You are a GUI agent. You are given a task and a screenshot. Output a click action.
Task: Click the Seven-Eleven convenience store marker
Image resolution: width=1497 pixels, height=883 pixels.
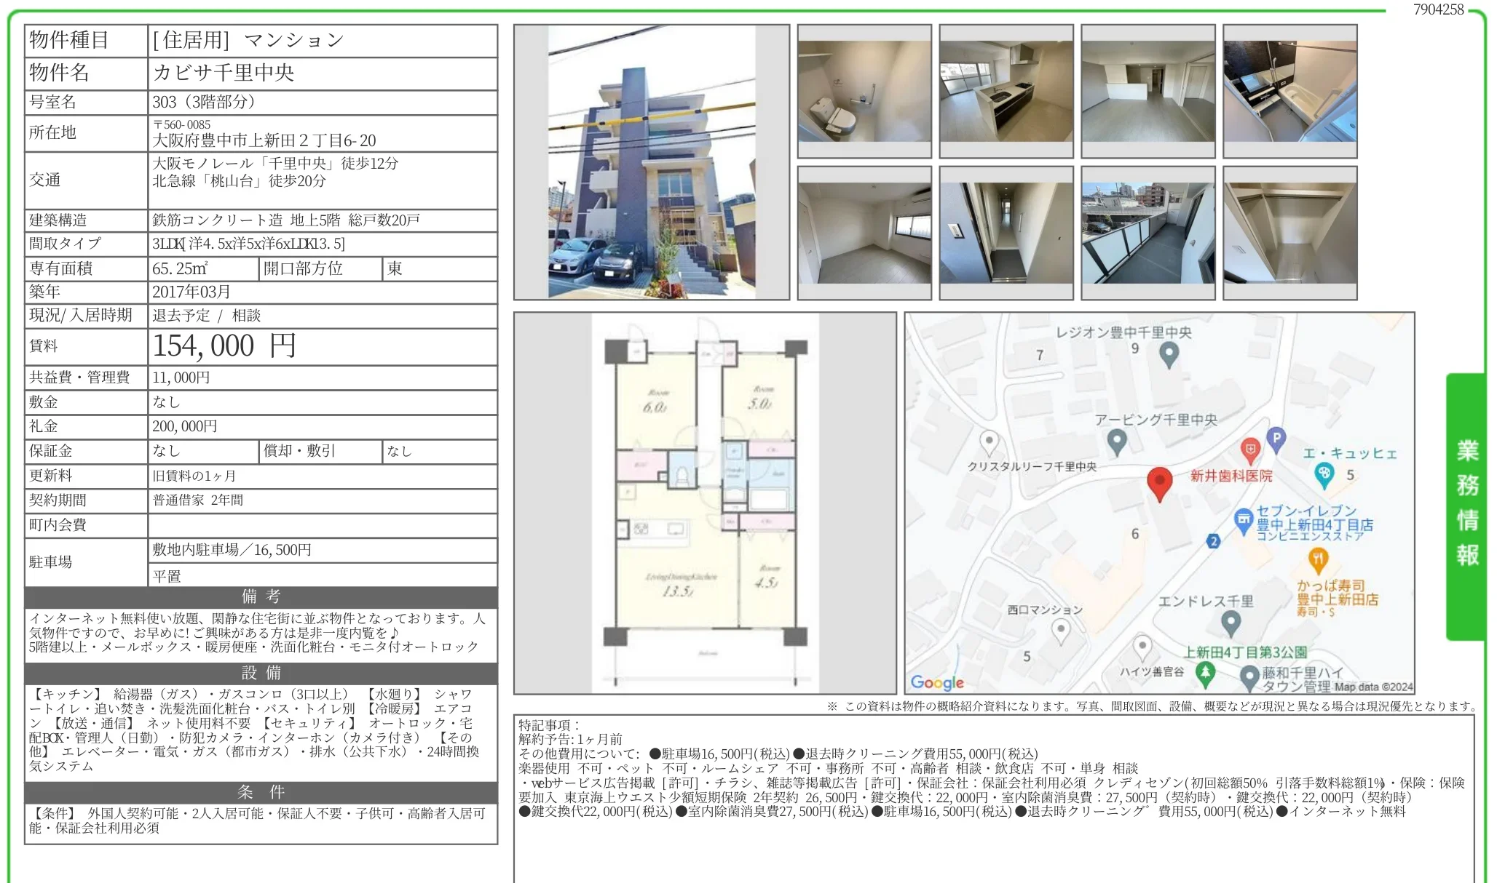tap(1243, 519)
